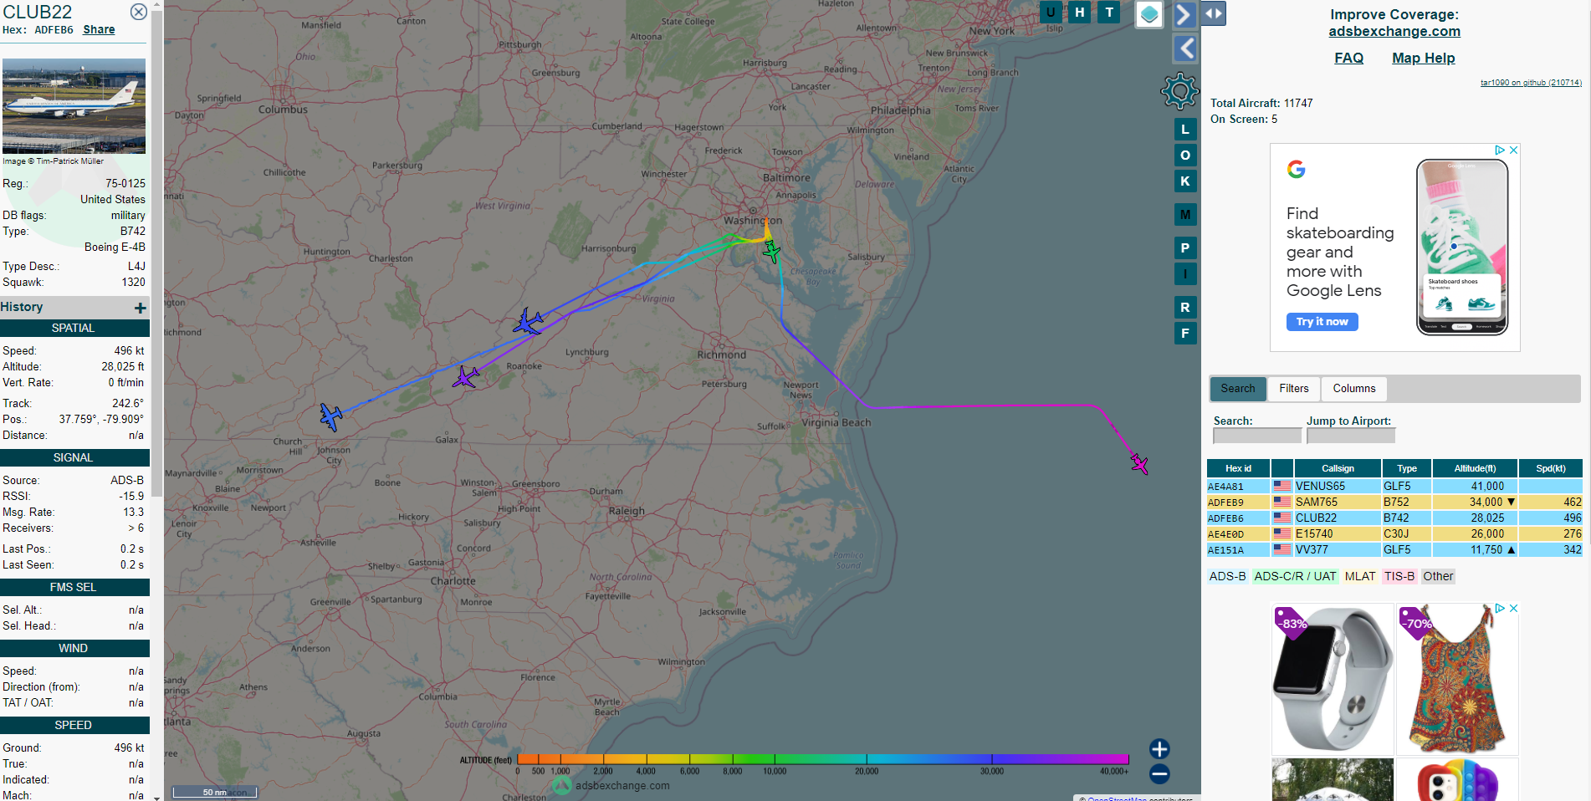Zoom out the map with minus button

pyautogui.click(x=1159, y=774)
